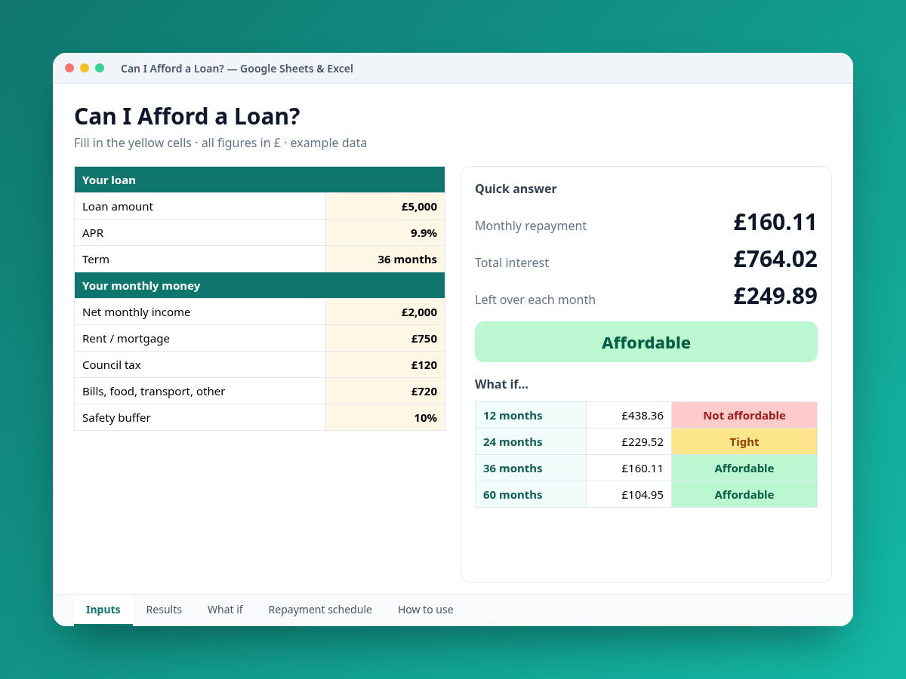Click the red Not affordable status cell
The width and height of the screenshot is (906, 679).
[x=744, y=415]
